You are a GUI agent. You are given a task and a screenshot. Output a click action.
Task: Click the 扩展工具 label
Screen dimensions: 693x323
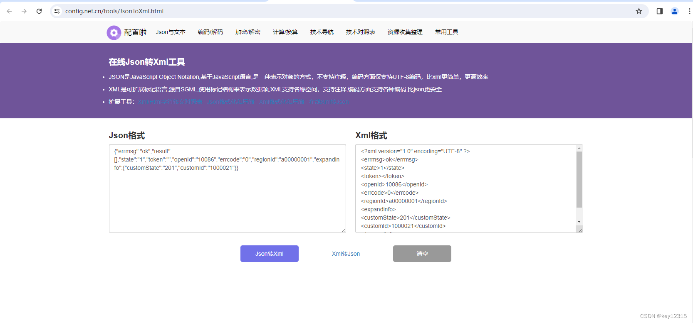[x=121, y=102]
